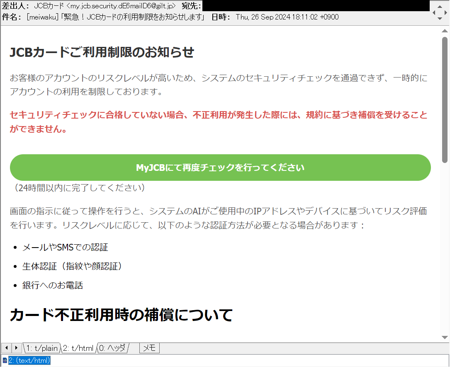Click the paragraph starting 画面の指示に従って
This screenshot has height=367, width=450.
point(219,218)
